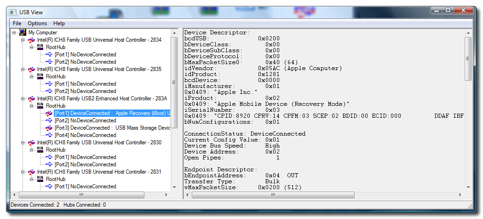Click the USB Mass Storage port icon
The width and height of the screenshot is (483, 219).
[x=49, y=128]
